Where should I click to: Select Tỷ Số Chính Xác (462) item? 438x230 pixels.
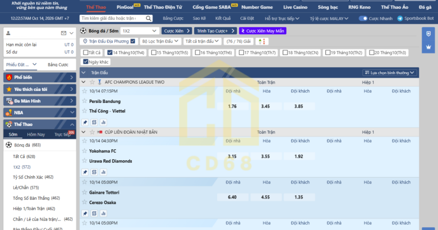tap(33, 177)
